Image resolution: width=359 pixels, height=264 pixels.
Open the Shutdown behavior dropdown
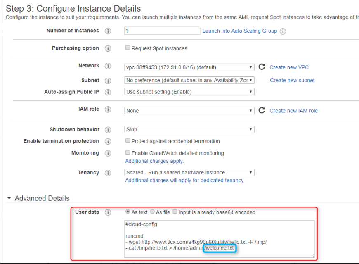click(x=189, y=129)
